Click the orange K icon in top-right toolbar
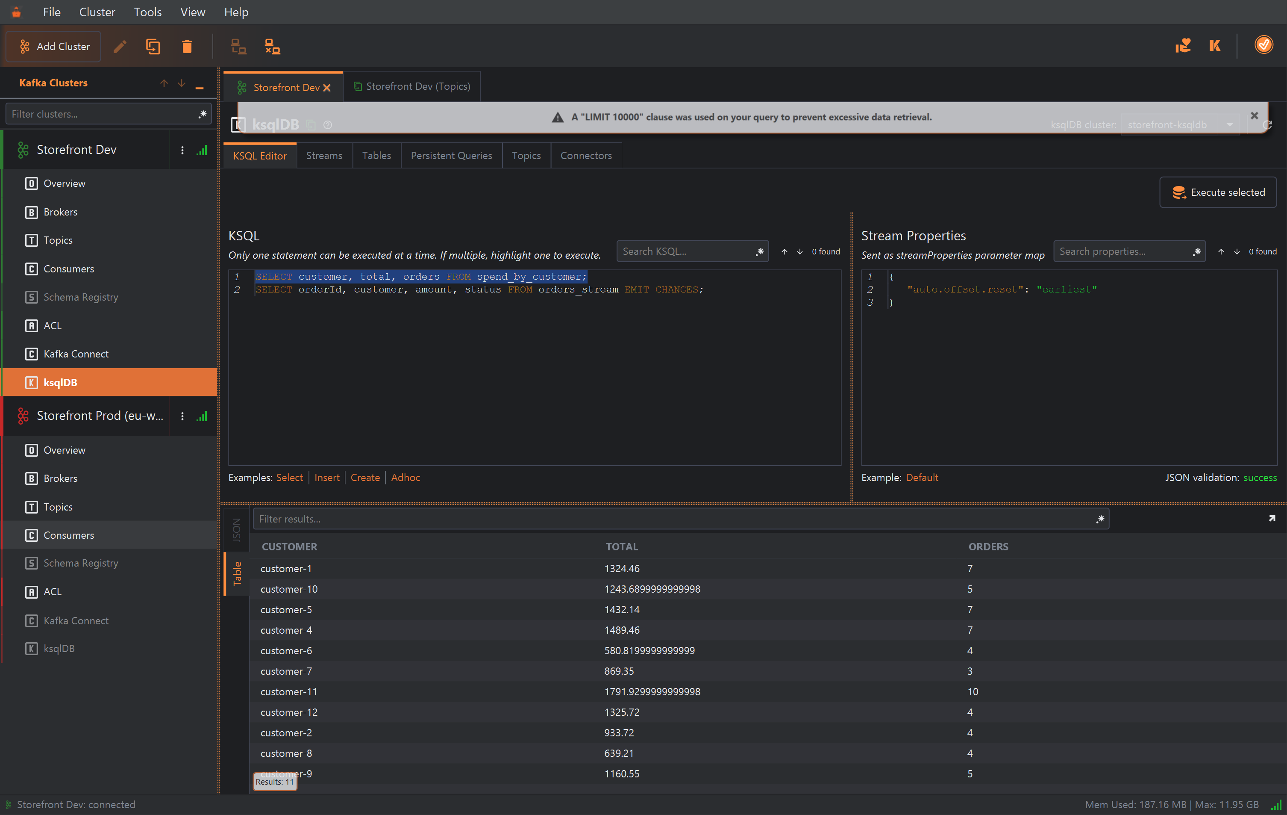The width and height of the screenshot is (1287, 815). [1215, 45]
